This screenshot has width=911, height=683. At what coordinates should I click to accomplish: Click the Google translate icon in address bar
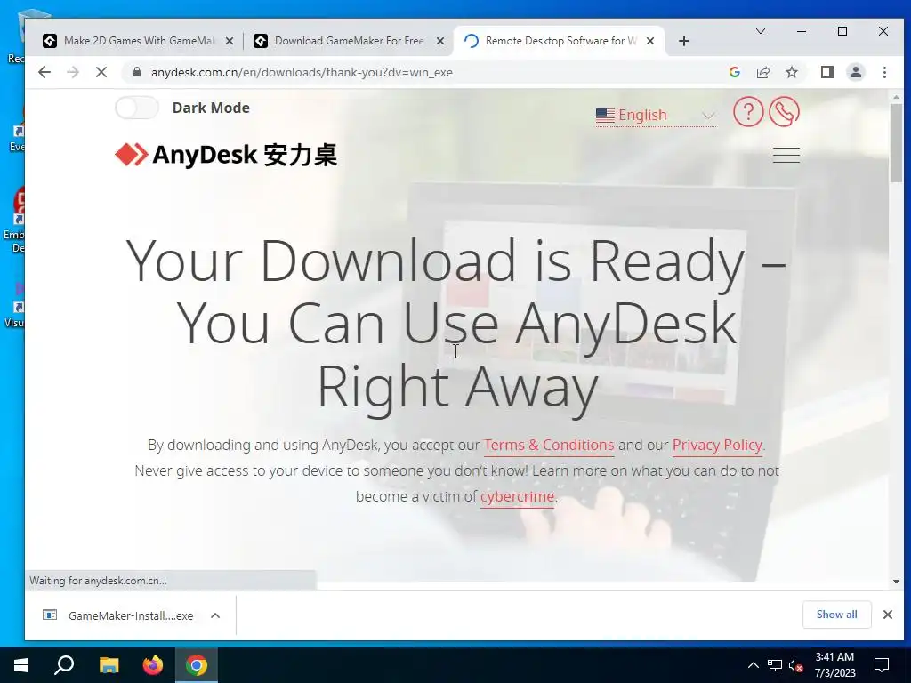click(734, 72)
